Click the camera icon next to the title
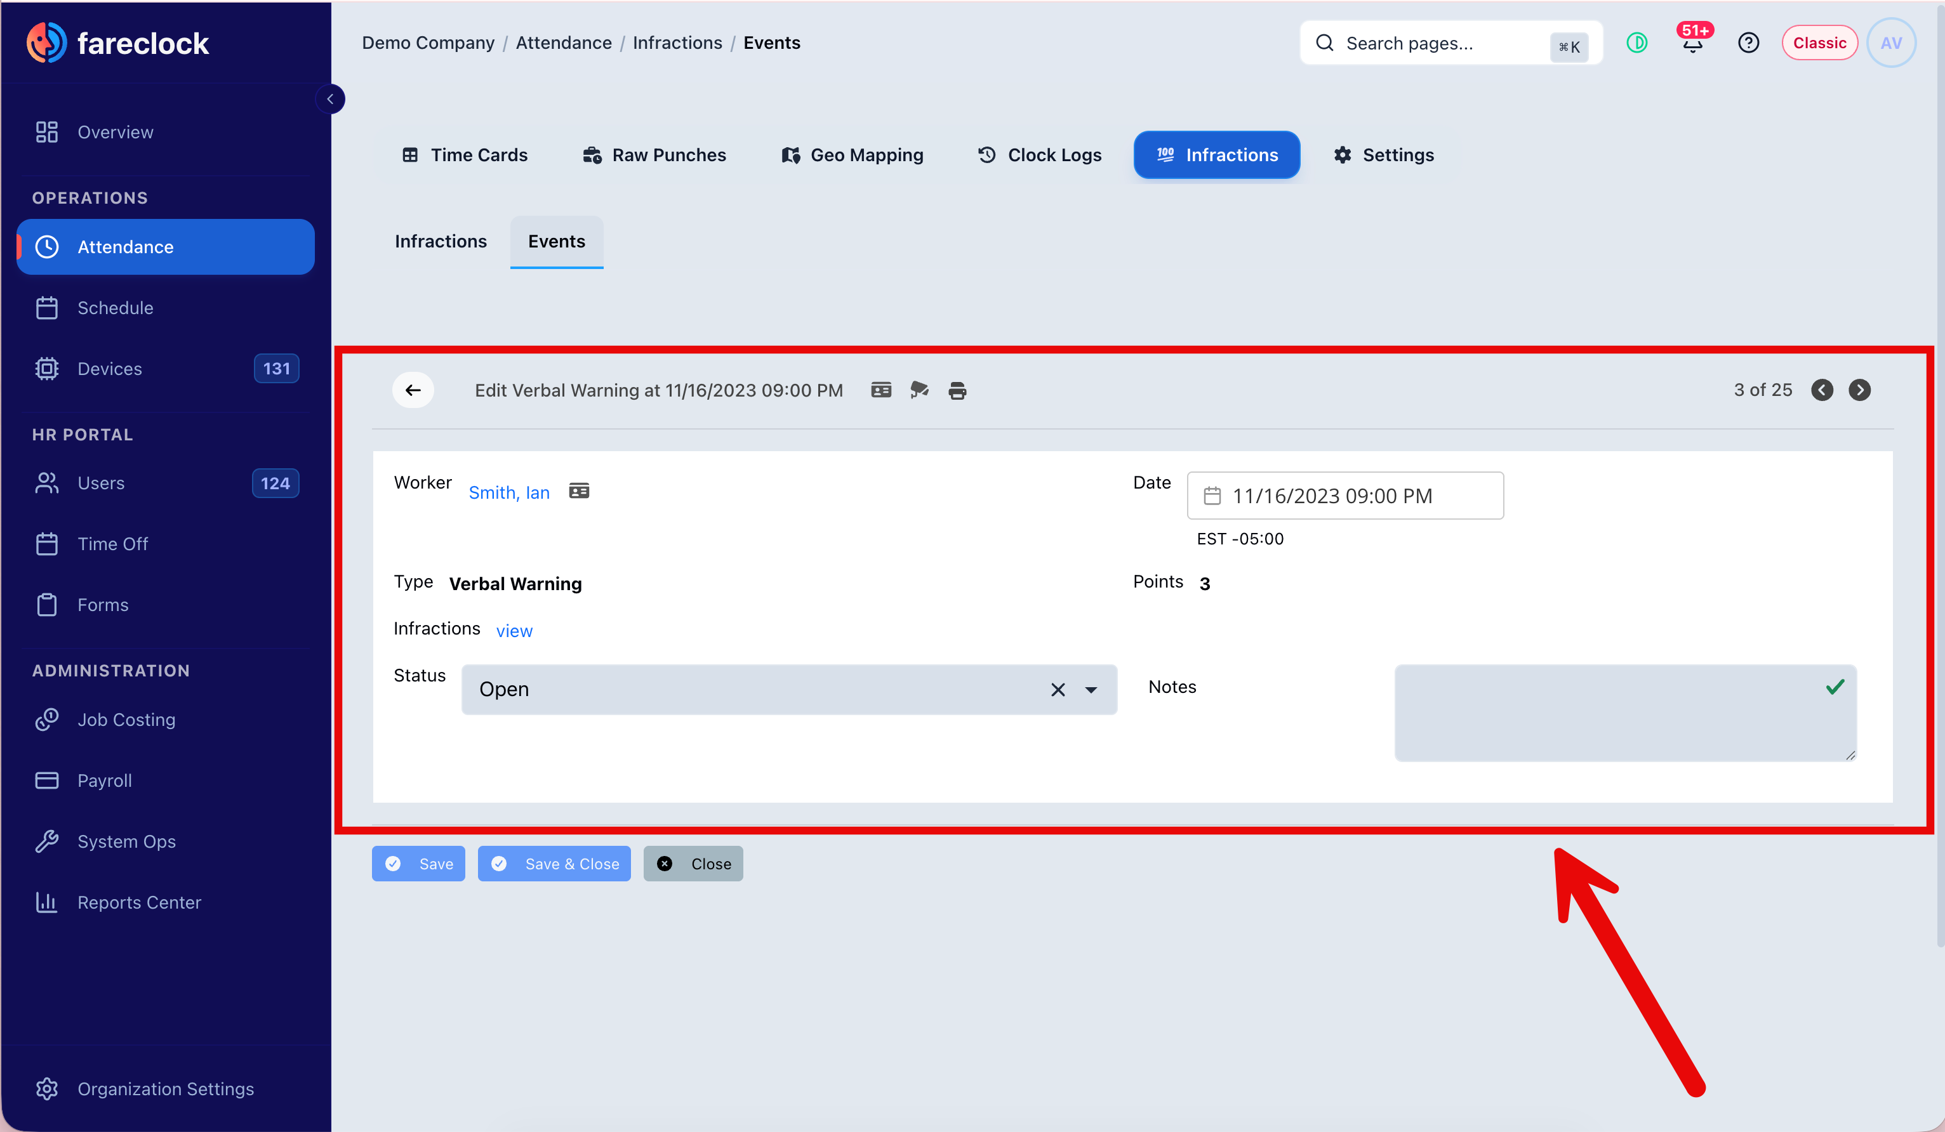 point(919,390)
